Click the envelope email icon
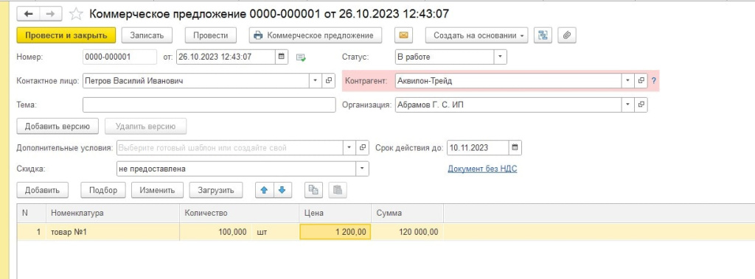Viewport: 755px width, 279px height. [404, 35]
